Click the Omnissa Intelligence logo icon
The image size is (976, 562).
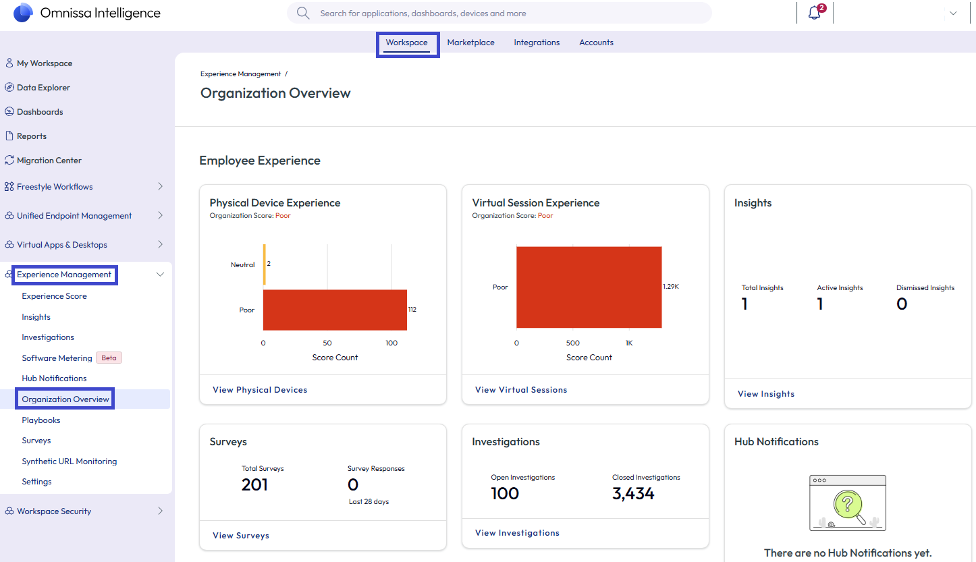click(23, 13)
